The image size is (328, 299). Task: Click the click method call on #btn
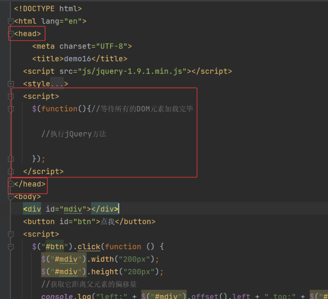click(x=89, y=247)
